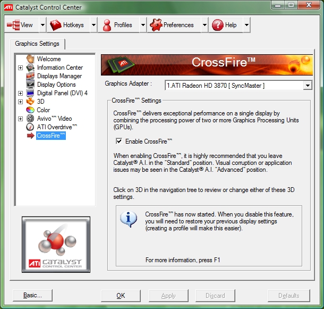
Task: Confirm with the OK button
Action: pos(121,296)
